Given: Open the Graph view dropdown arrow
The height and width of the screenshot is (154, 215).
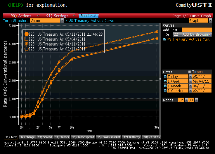Looking at the screenshot, I should point(210,21).
